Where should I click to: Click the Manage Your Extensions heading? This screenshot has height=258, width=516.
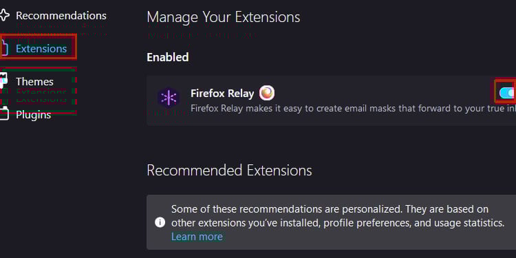[224, 17]
